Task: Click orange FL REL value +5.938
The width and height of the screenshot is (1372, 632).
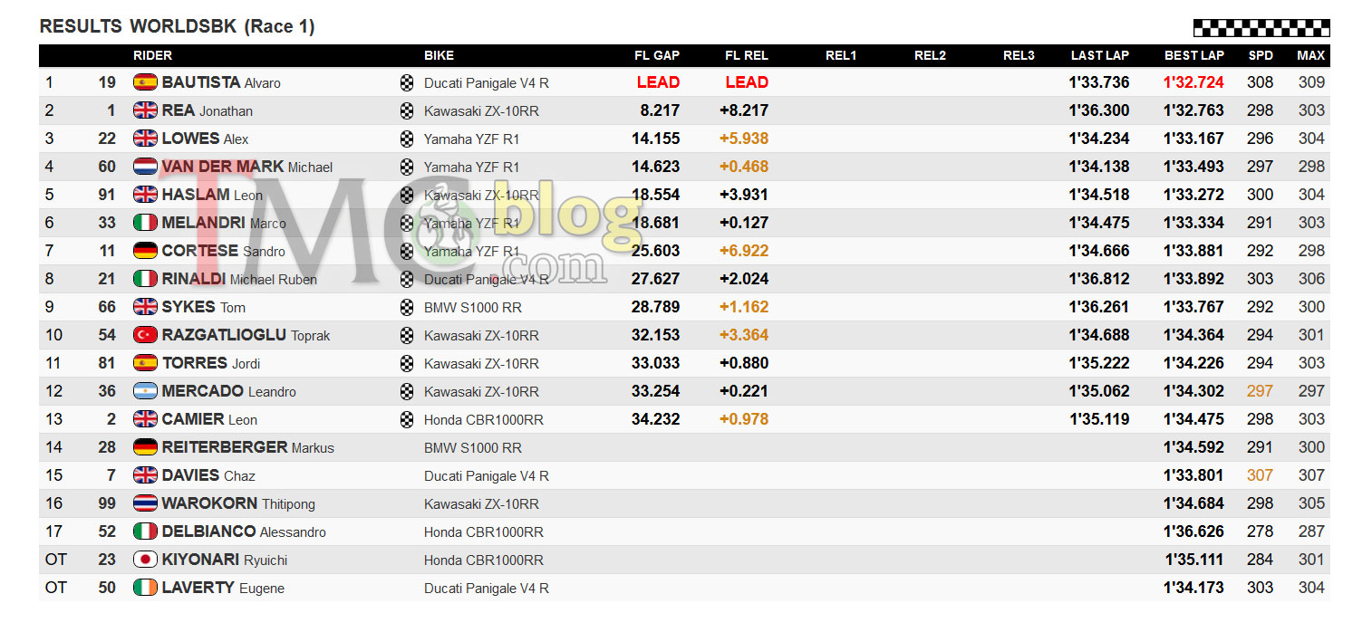Action: coord(744,139)
